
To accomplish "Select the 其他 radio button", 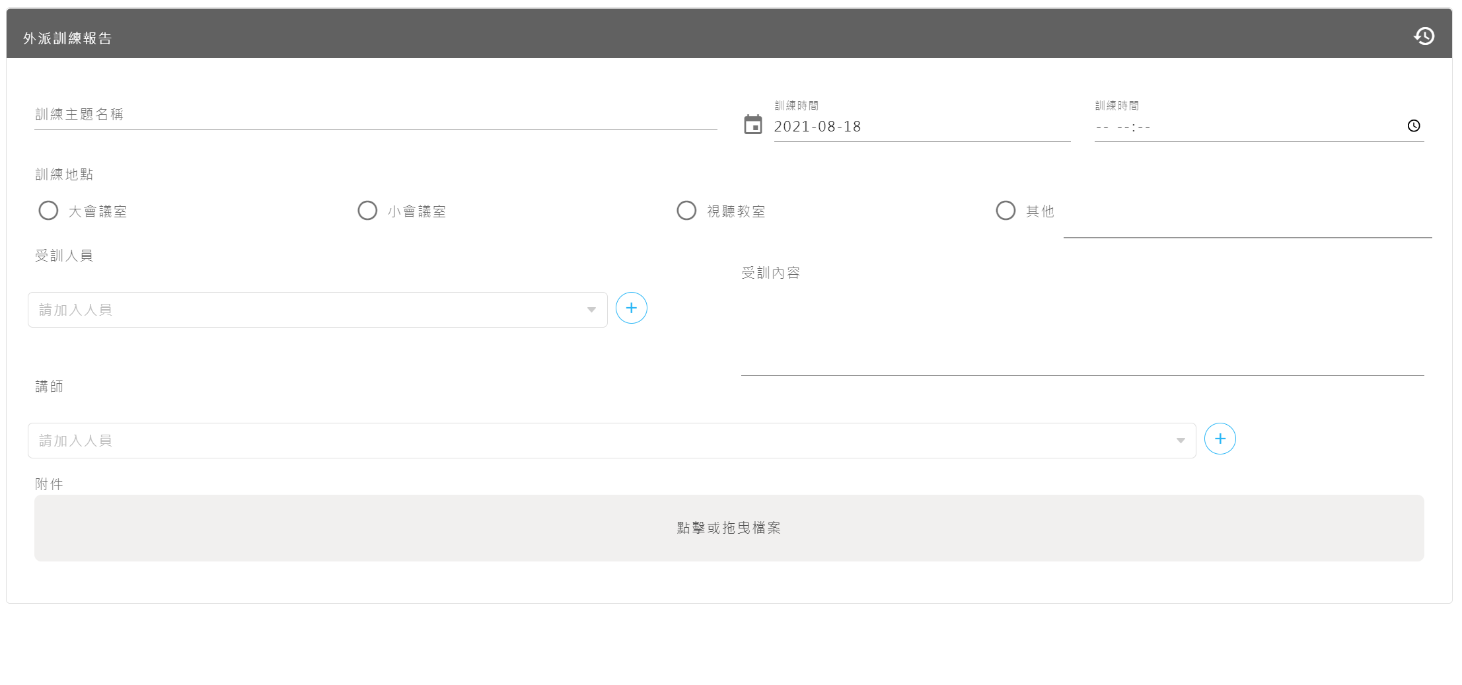I will point(1005,211).
